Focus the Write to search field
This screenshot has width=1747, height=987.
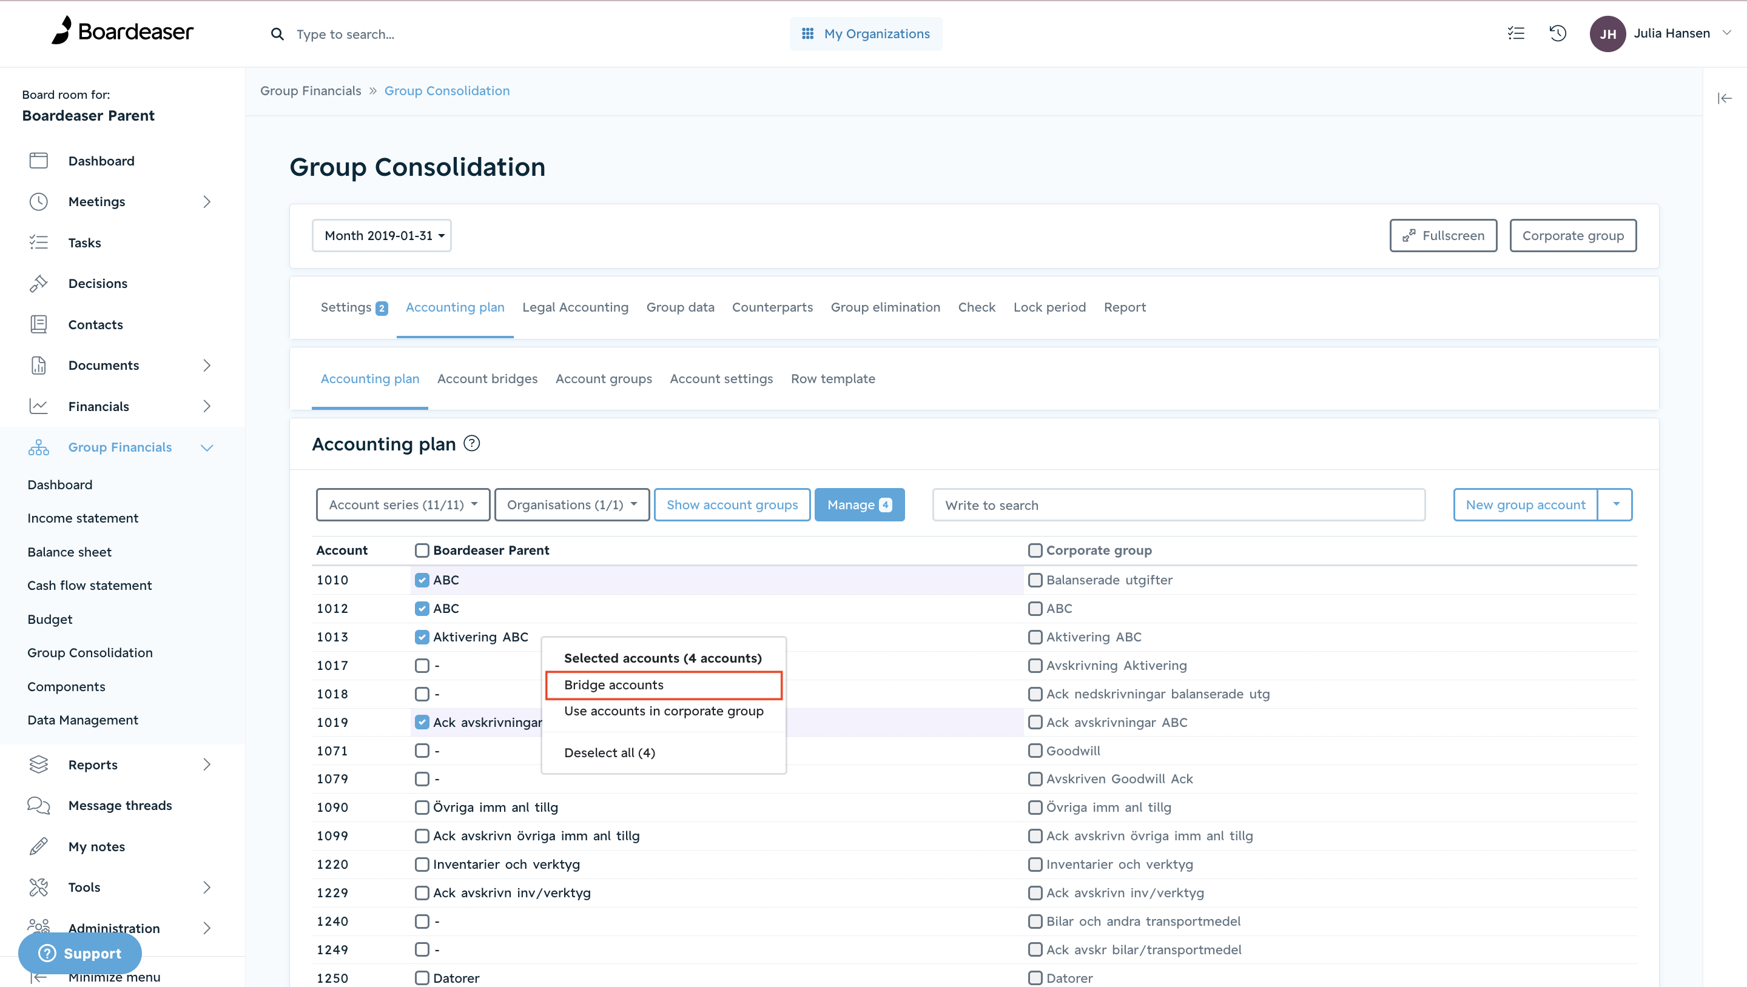pyautogui.click(x=1179, y=505)
